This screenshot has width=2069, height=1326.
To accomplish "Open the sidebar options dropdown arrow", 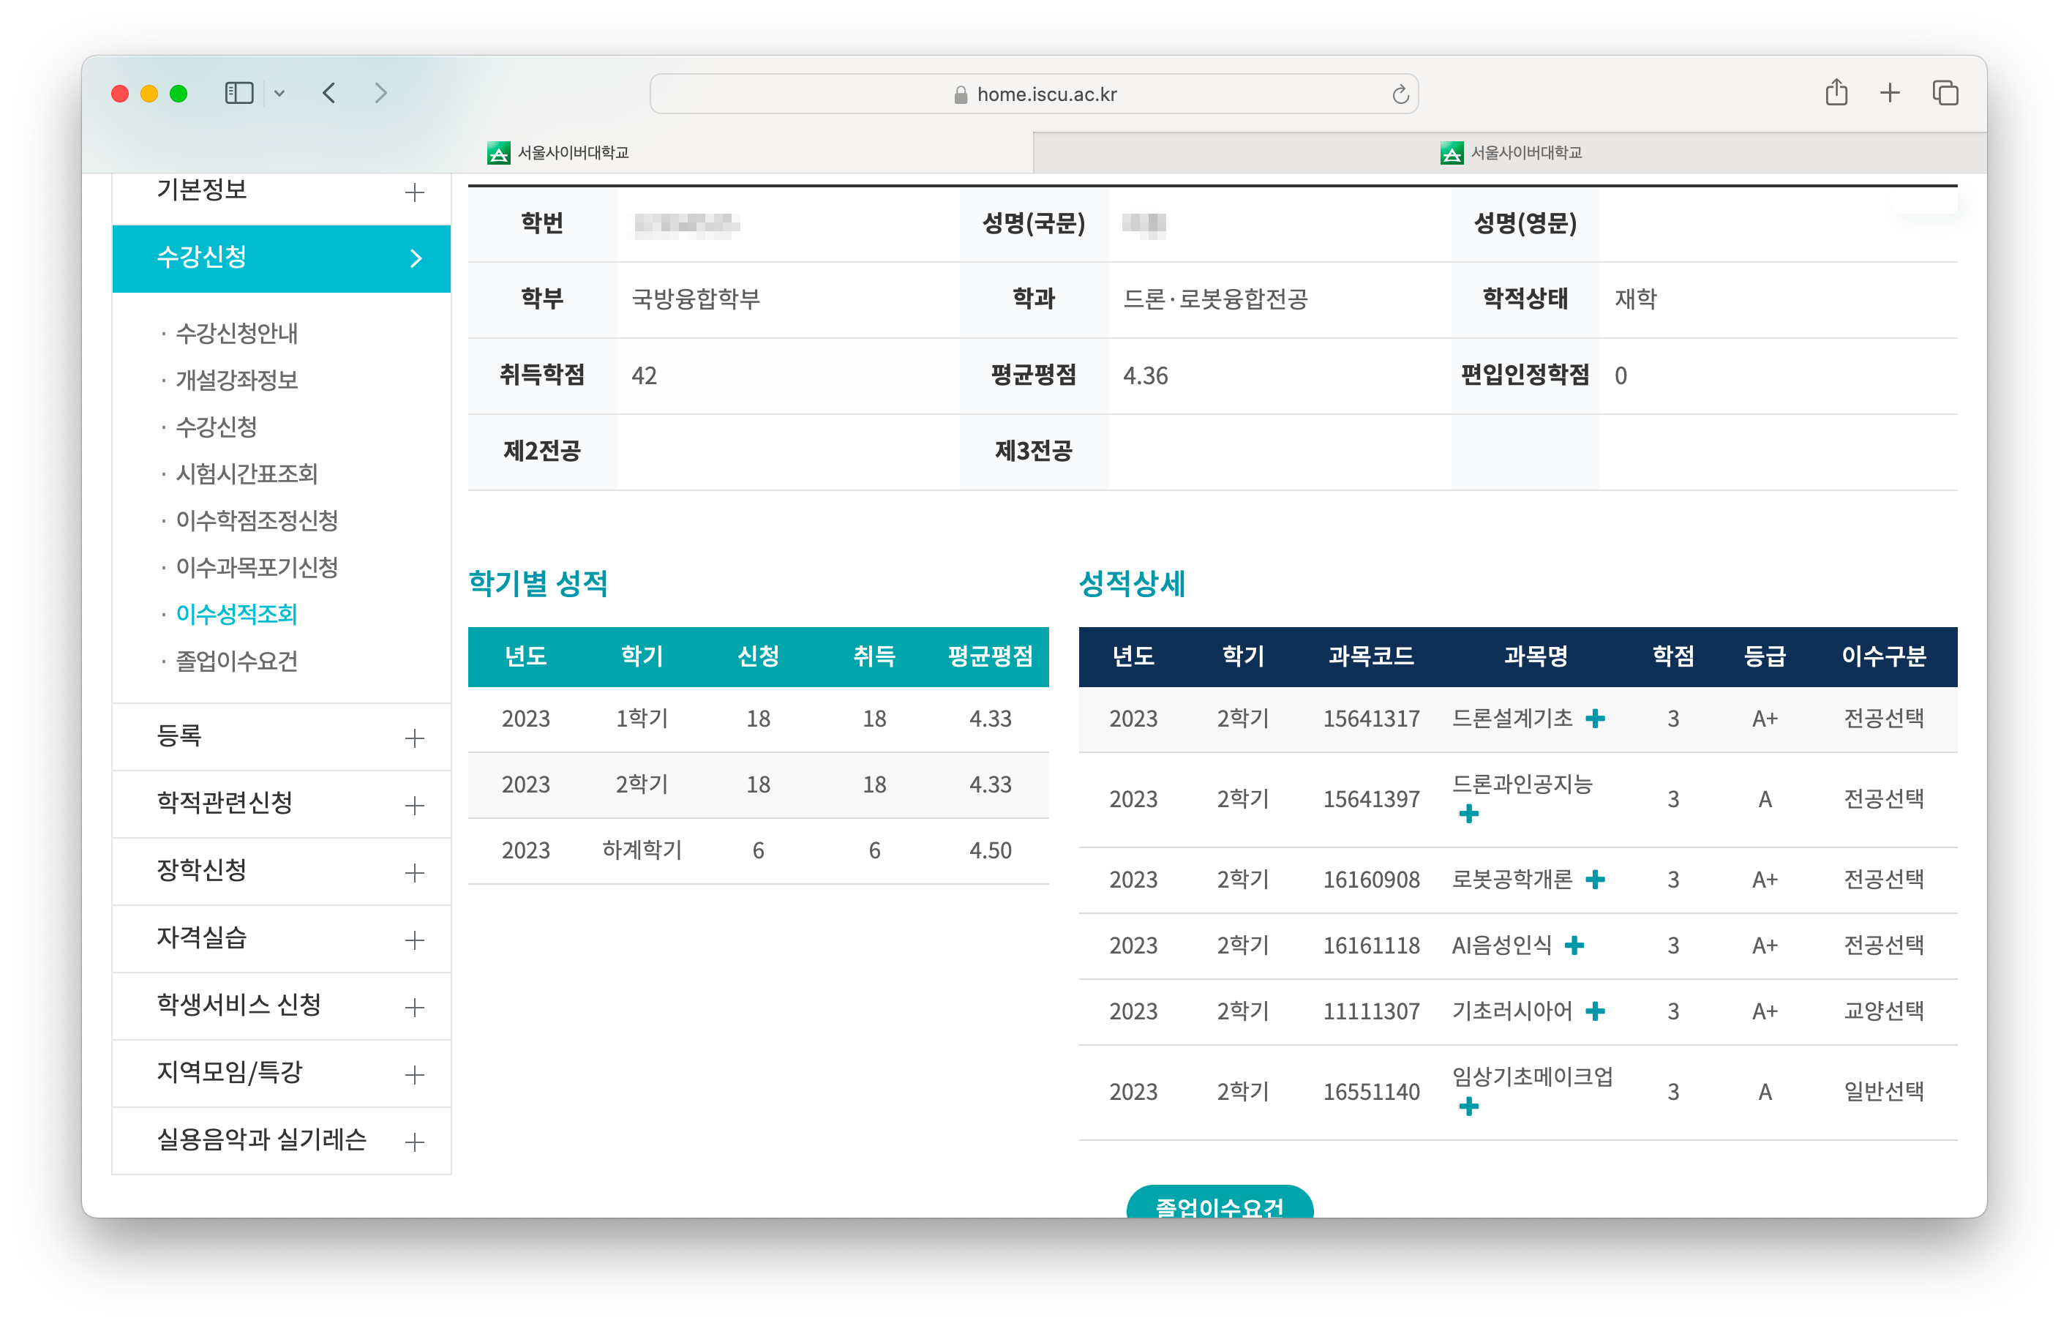I will click(279, 94).
